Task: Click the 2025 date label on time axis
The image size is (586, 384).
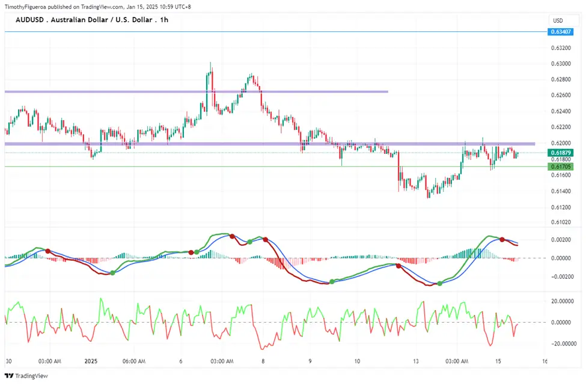Action: 91,361
